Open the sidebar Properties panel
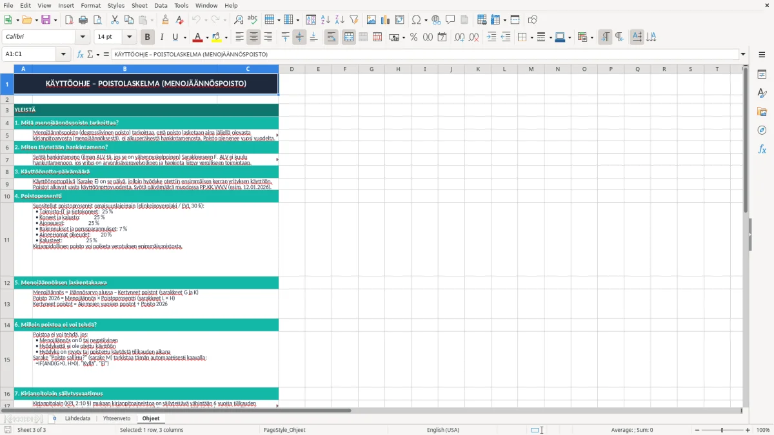This screenshot has height=435, width=774. click(x=762, y=75)
